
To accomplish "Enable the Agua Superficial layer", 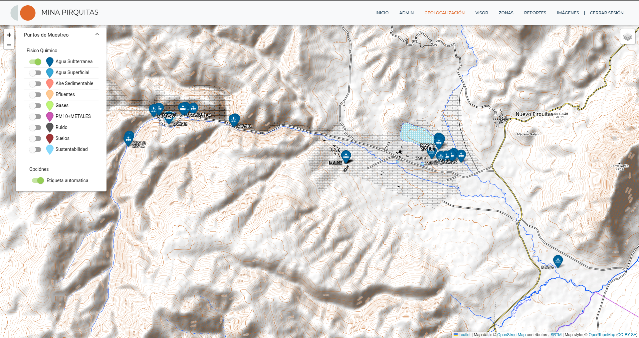I will click(x=36, y=72).
